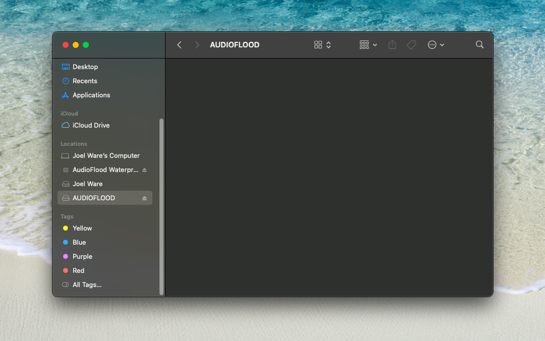
Task: Filter by Yellow tag
Action: pyautogui.click(x=104, y=229)
